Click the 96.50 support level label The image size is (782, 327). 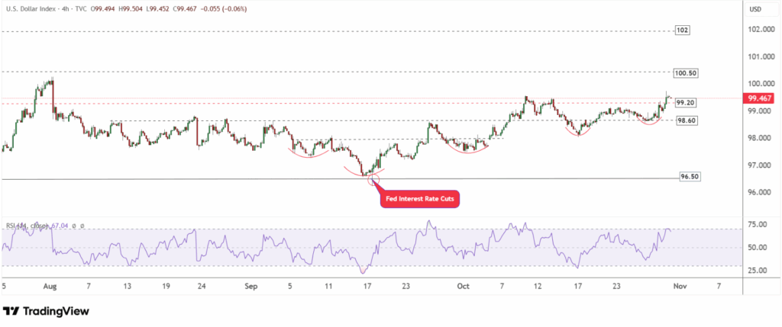coord(688,176)
